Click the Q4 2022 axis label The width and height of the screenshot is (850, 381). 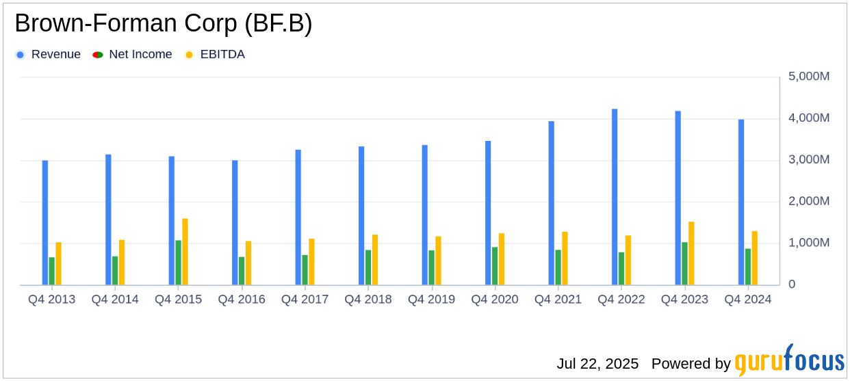pos(621,300)
